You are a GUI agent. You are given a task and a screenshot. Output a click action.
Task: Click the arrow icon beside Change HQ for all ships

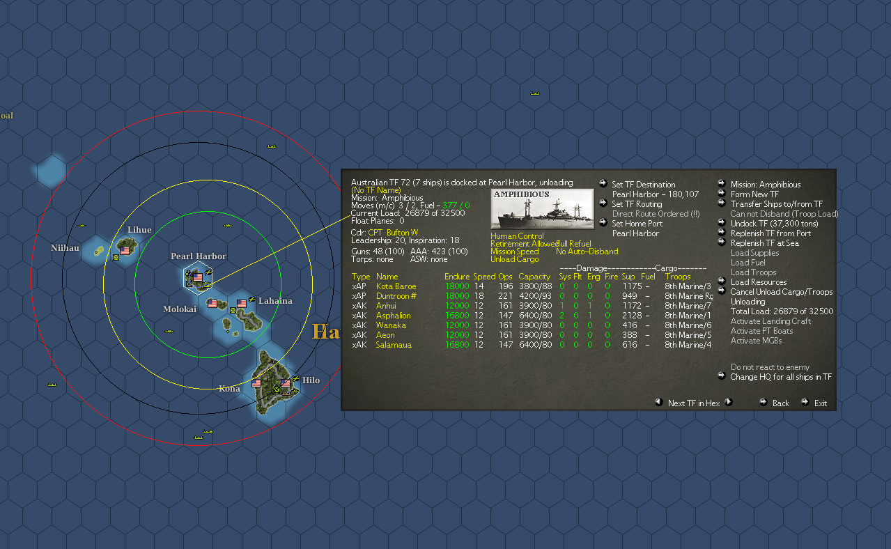coord(722,376)
